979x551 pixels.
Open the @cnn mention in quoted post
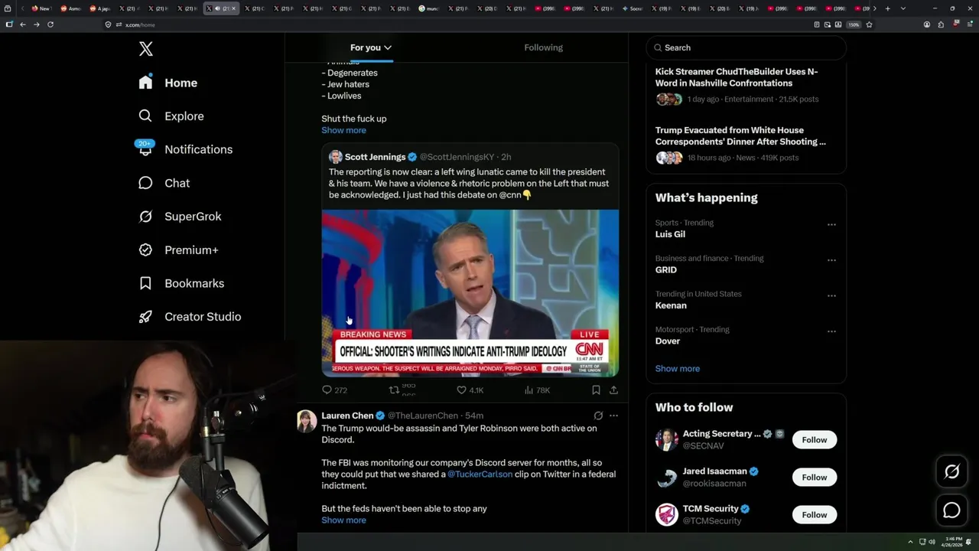pos(510,195)
